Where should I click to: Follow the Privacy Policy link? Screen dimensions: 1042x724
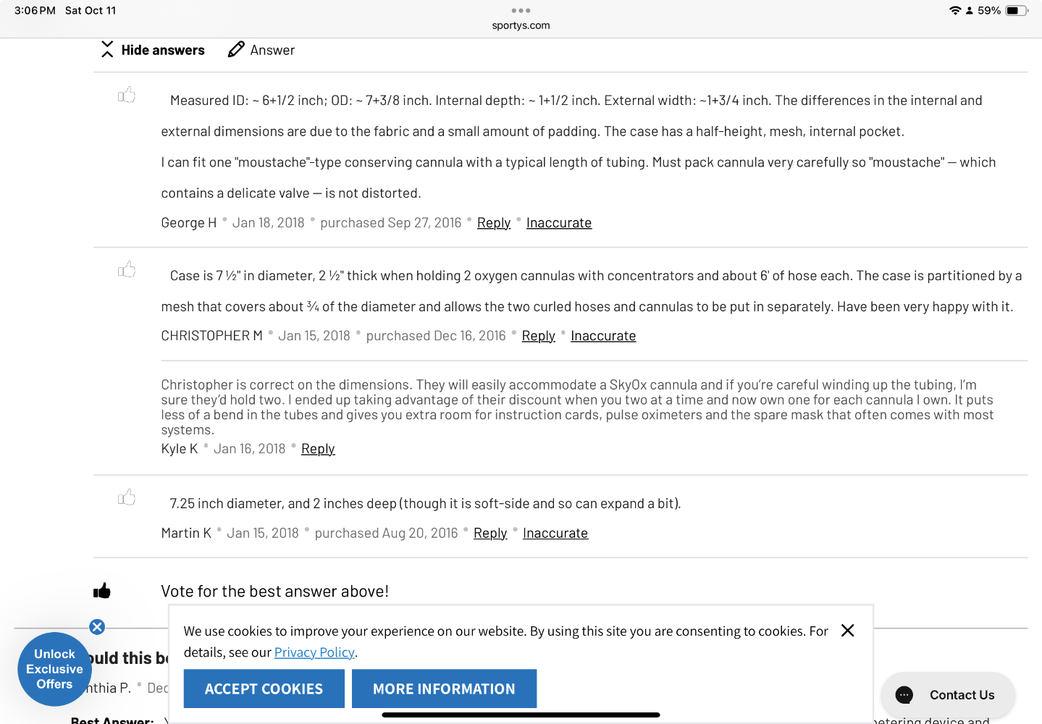(314, 652)
